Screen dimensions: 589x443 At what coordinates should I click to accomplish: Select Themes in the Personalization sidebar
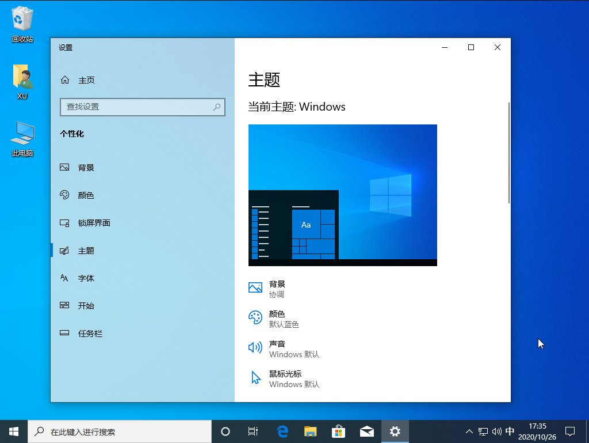coord(85,250)
